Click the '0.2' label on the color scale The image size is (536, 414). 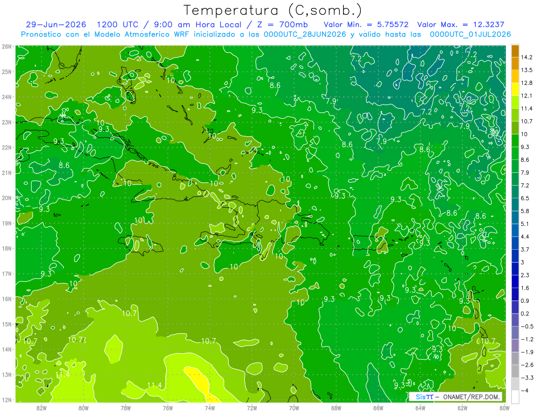tap(526, 313)
